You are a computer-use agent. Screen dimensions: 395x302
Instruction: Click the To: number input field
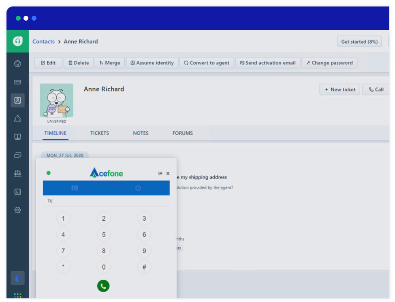[x=106, y=200]
